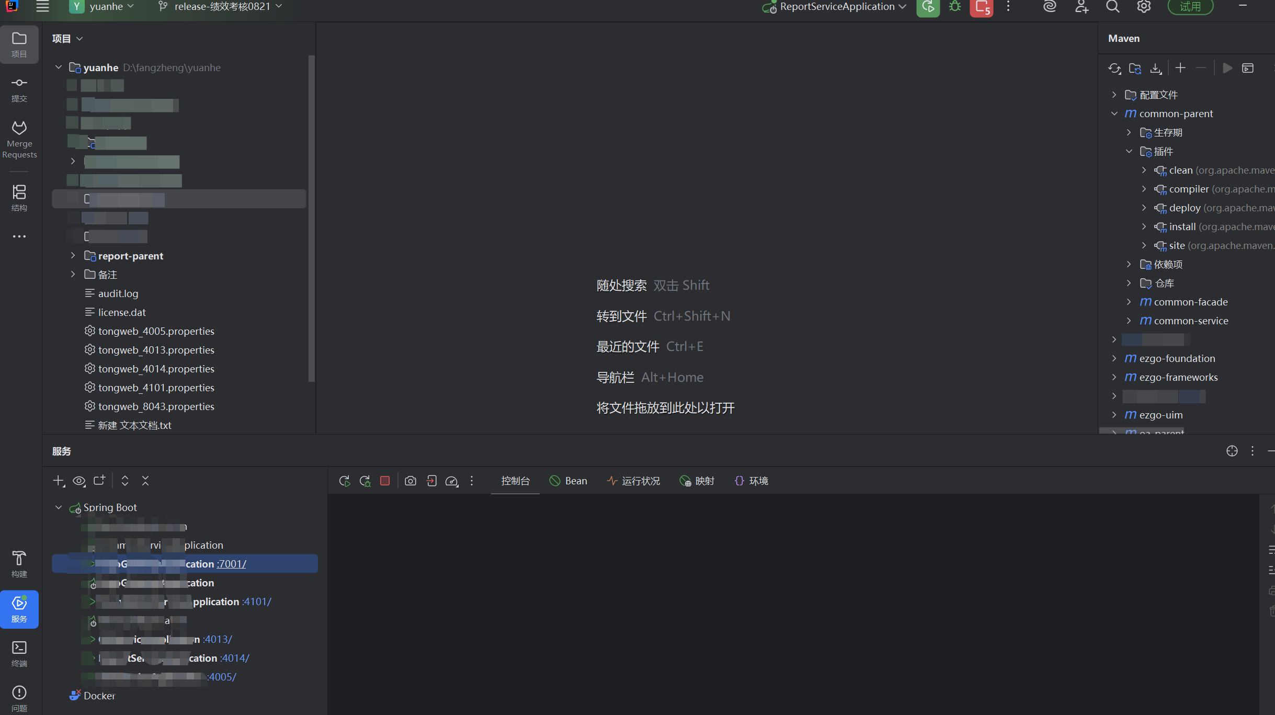This screenshot has height=715, width=1275.
Task: Switch to the 环境 tab
Action: (751, 481)
